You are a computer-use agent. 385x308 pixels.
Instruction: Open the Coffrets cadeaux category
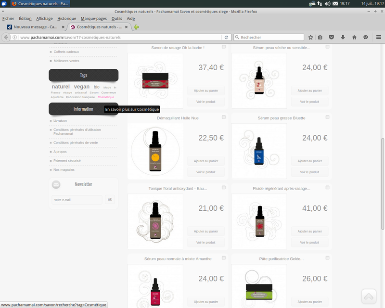(x=66, y=52)
